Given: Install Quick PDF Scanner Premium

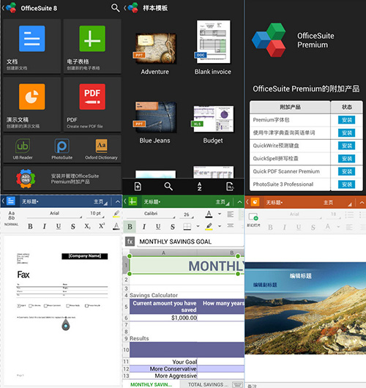Looking at the screenshot, I should [x=346, y=171].
